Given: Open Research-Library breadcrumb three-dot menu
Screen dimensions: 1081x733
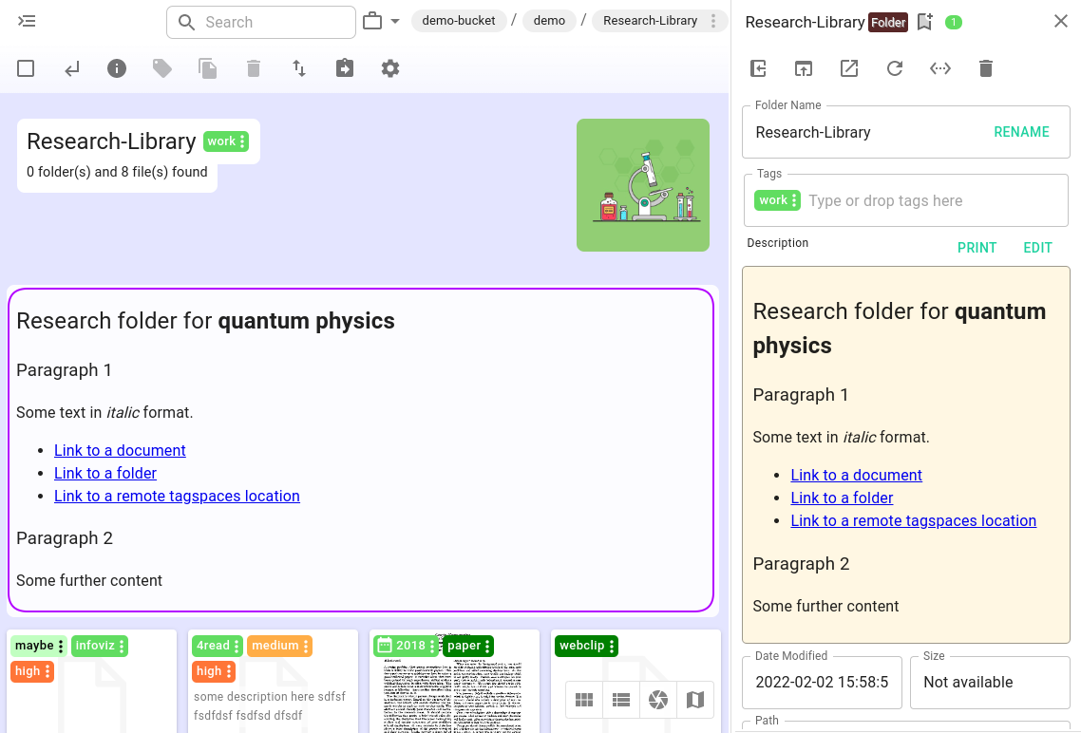Looking at the screenshot, I should (713, 21).
